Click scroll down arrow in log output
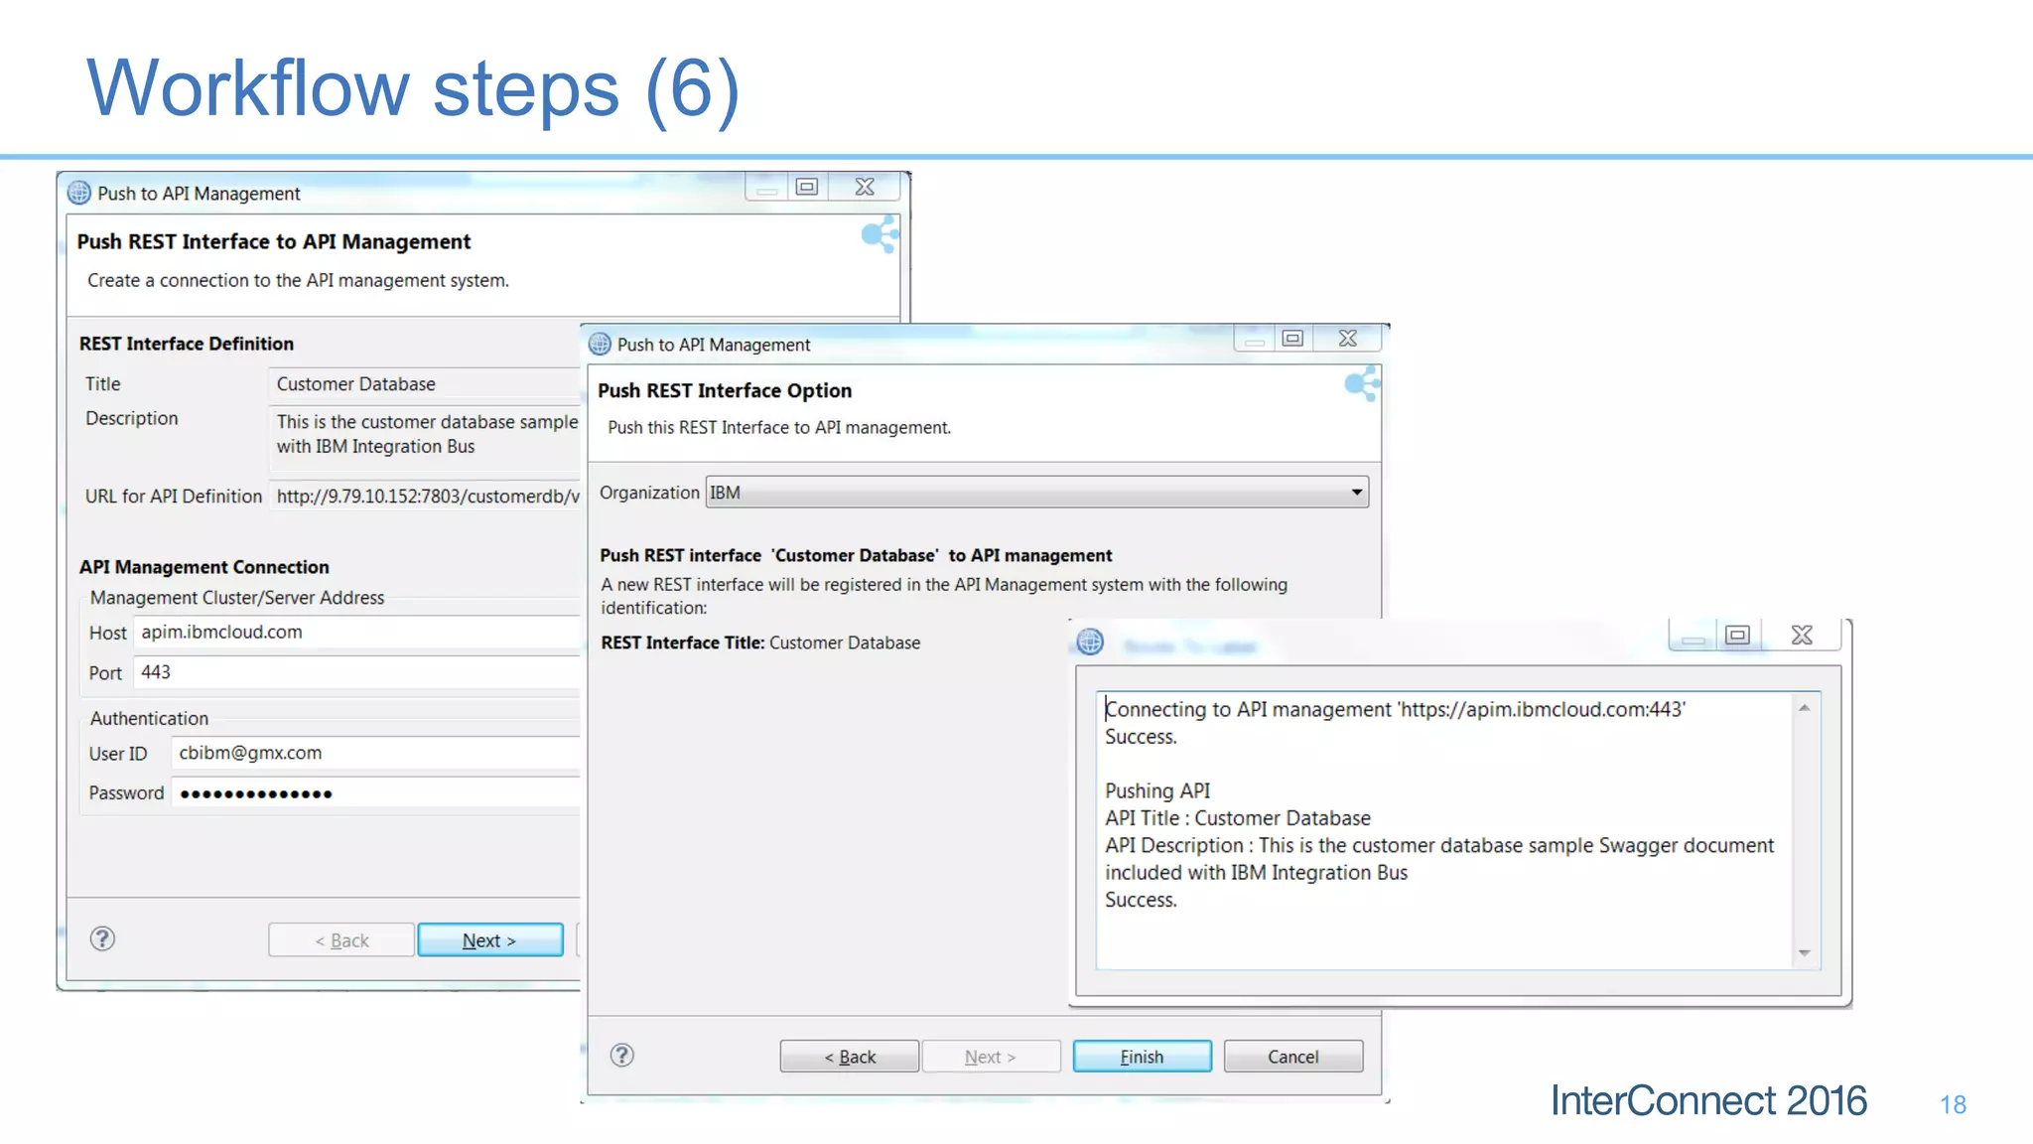This screenshot has width=2033, height=1144. 1804,953
